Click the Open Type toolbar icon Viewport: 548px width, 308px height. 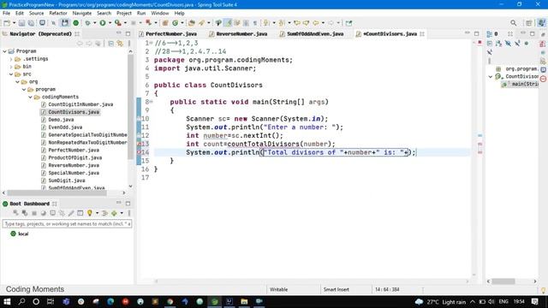coord(191,23)
